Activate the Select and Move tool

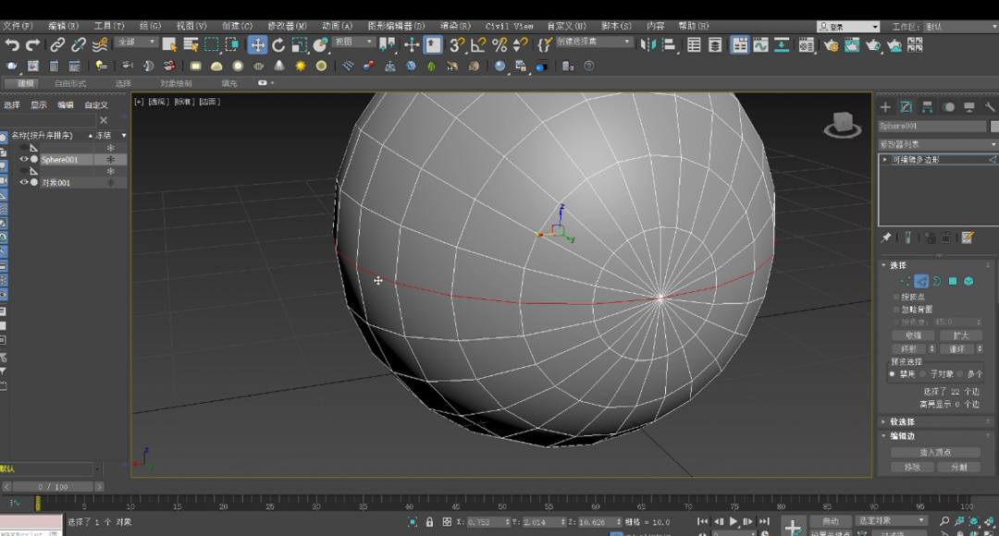click(257, 44)
